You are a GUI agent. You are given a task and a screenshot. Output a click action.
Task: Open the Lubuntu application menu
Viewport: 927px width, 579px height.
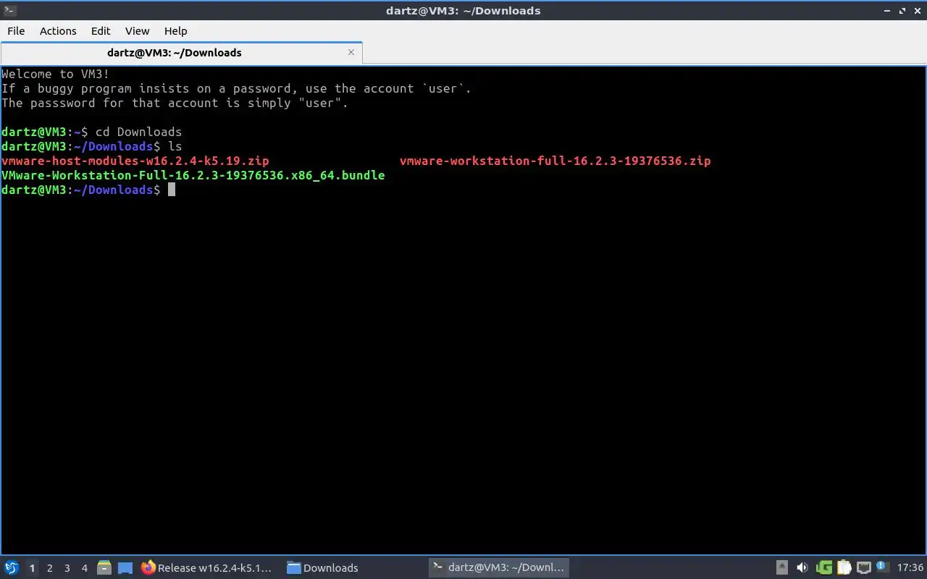[11, 568]
